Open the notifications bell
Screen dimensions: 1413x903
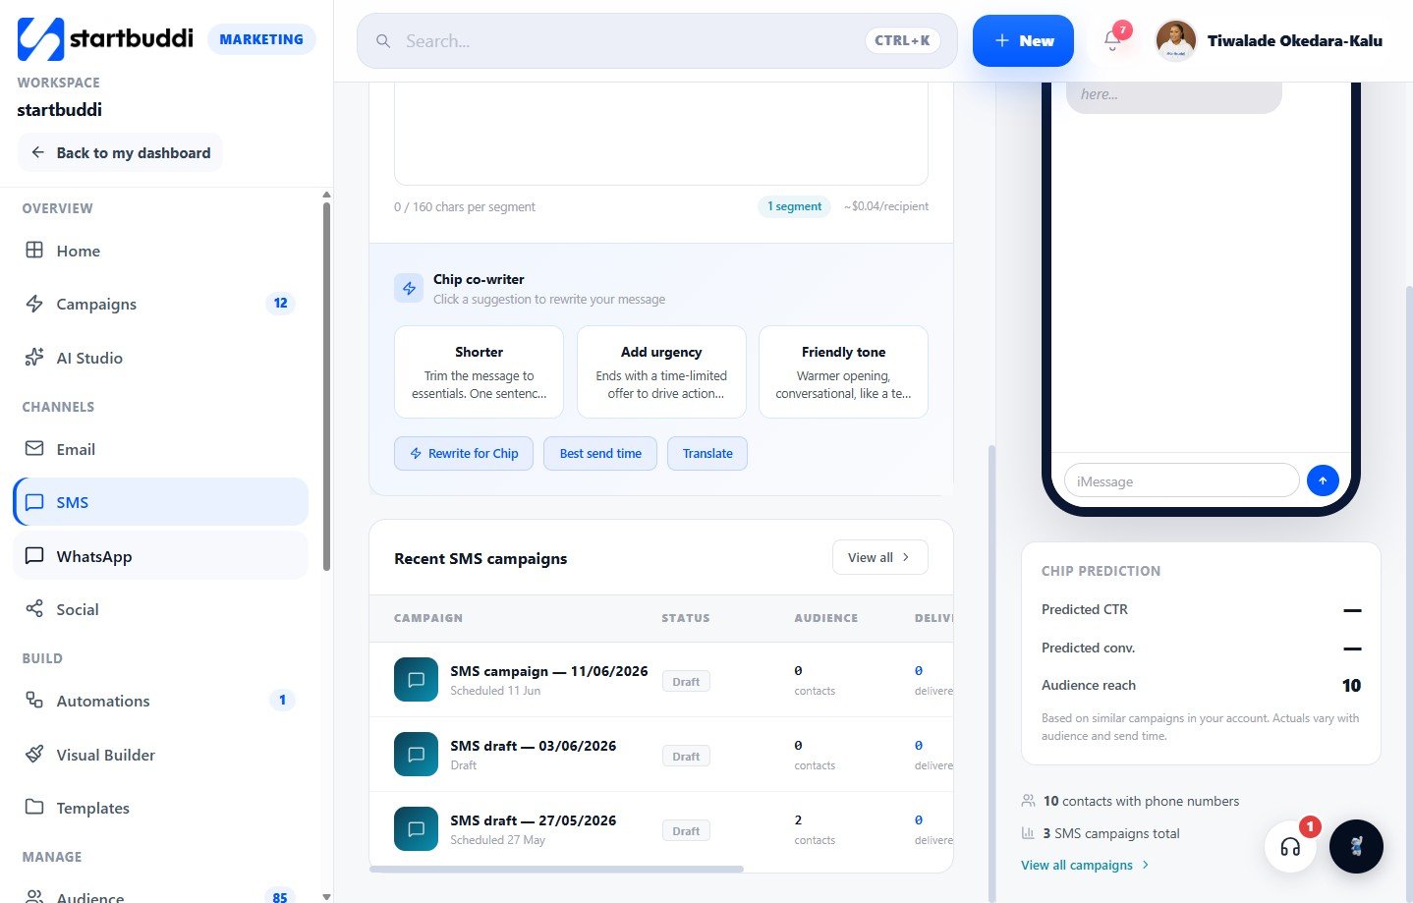tap(1112, 40)
